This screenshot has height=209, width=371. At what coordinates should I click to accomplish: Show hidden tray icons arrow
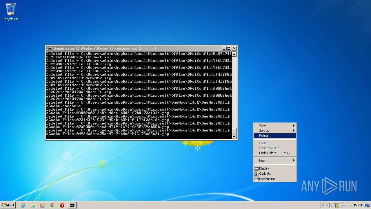(323, 205)
